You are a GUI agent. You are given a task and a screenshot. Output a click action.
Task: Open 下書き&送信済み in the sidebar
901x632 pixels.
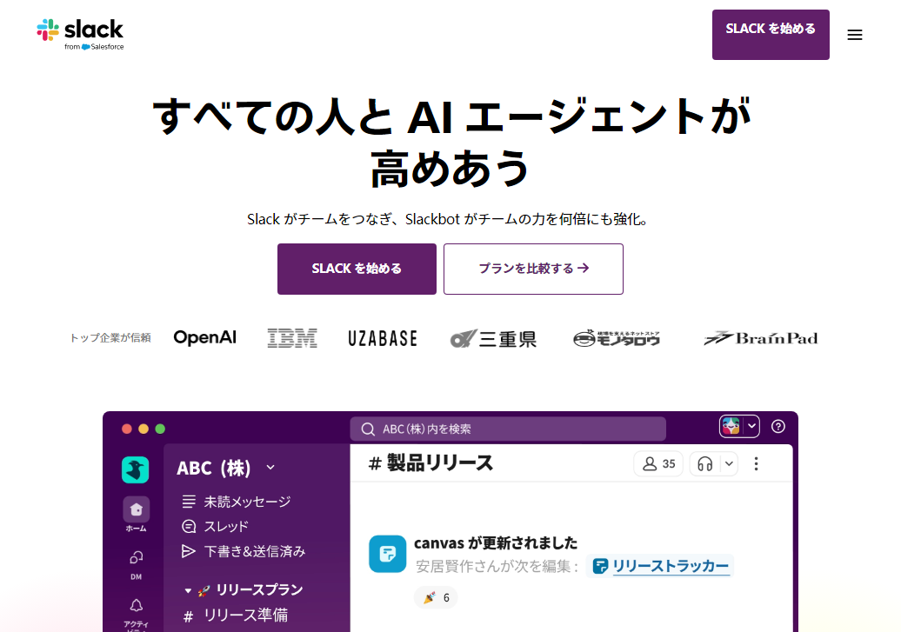click(x=243, y=551)
